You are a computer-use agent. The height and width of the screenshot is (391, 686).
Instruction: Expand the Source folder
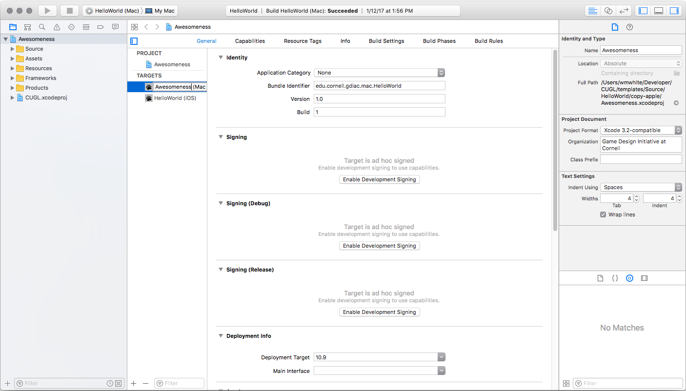coord(13,49)
